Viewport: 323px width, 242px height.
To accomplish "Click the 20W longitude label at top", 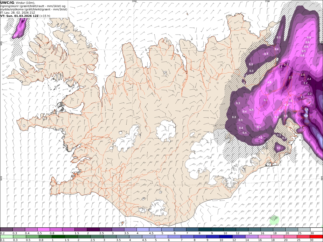I will click(134, 1).
